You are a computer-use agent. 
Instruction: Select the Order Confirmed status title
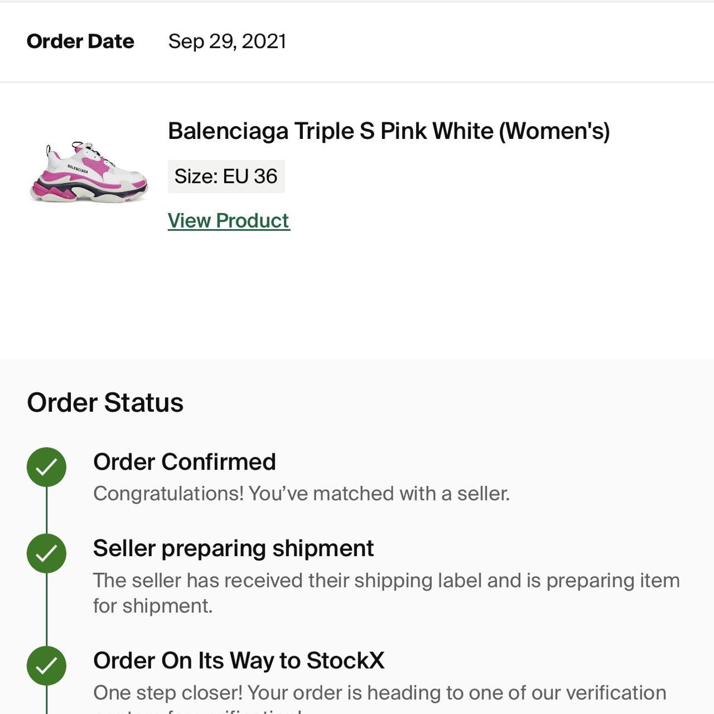click(x=185, y=462)
